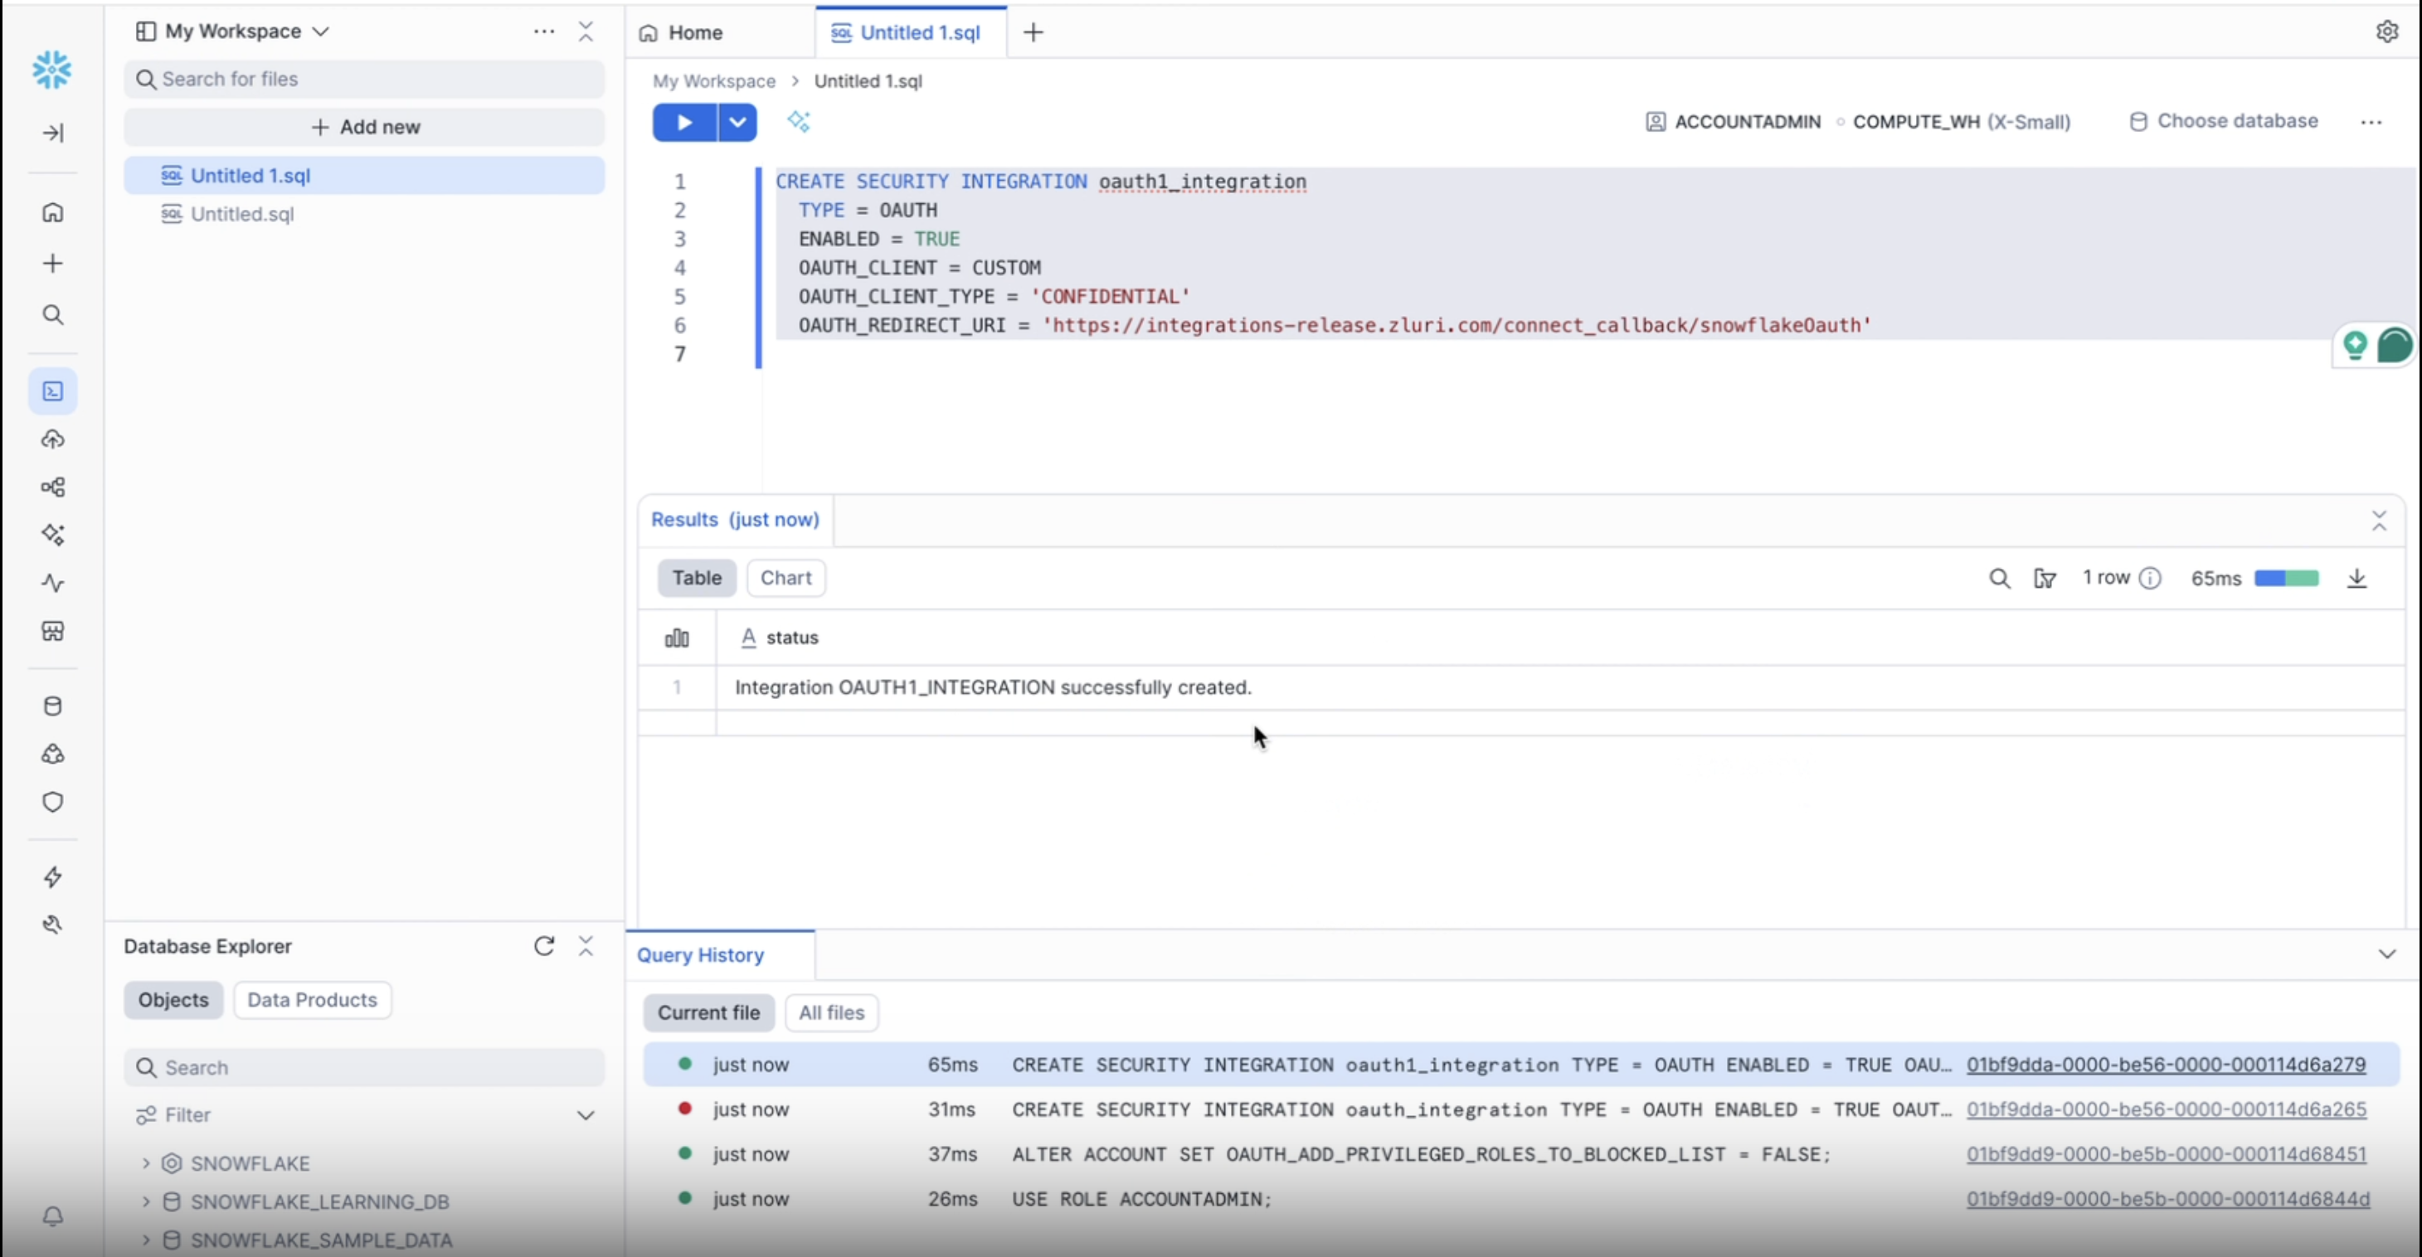Click the Add new button
Viewport: 2422px width, 1257px height.
tap(365, 127)
